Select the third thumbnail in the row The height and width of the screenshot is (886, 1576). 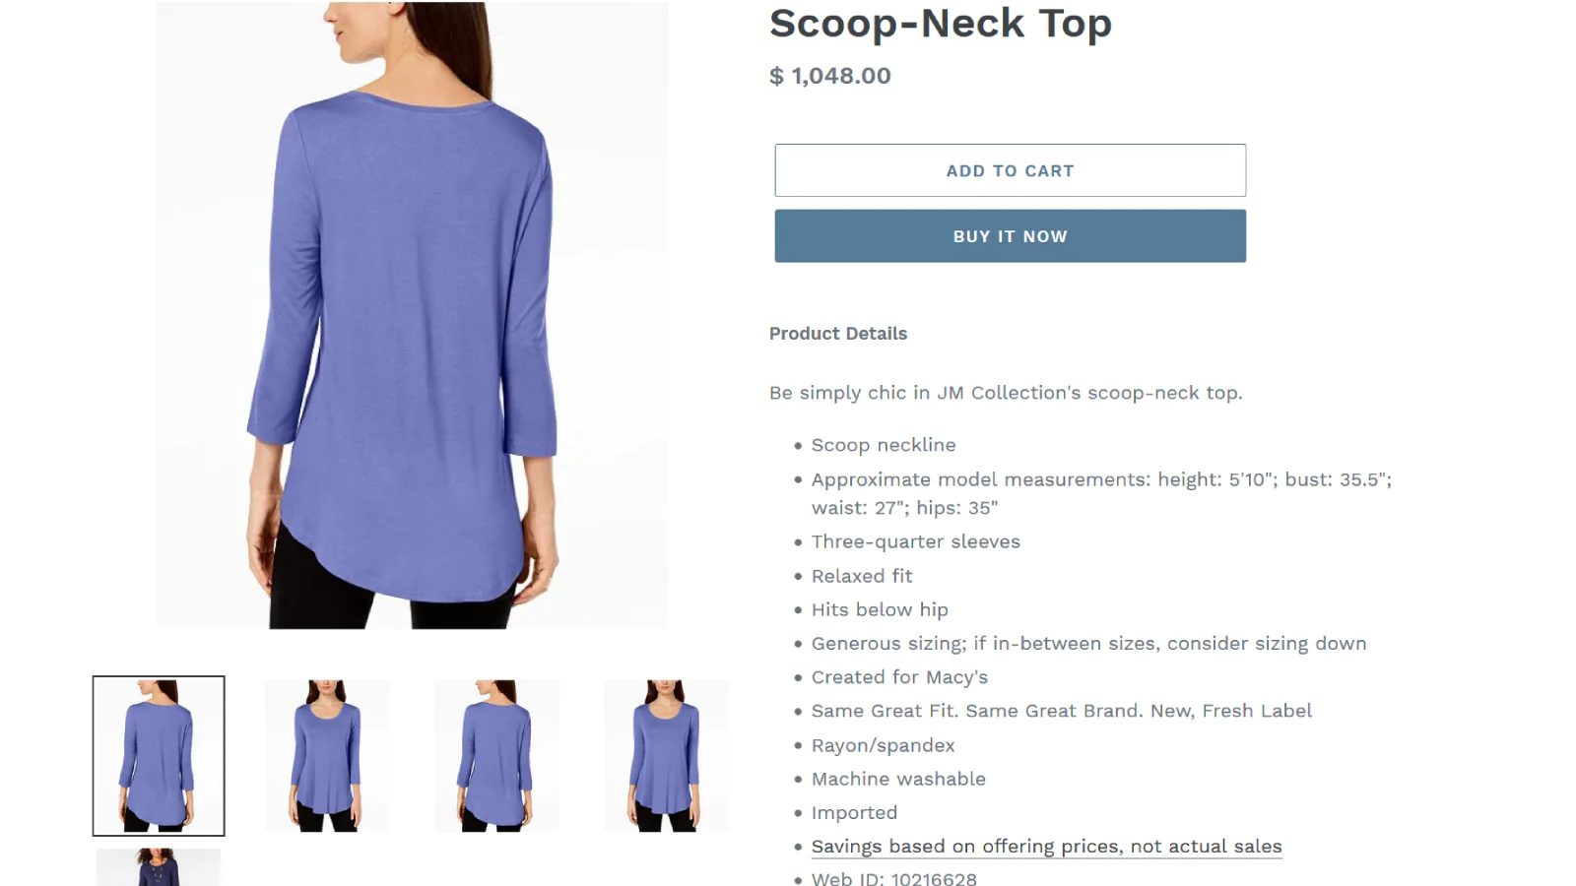point(496,756)
